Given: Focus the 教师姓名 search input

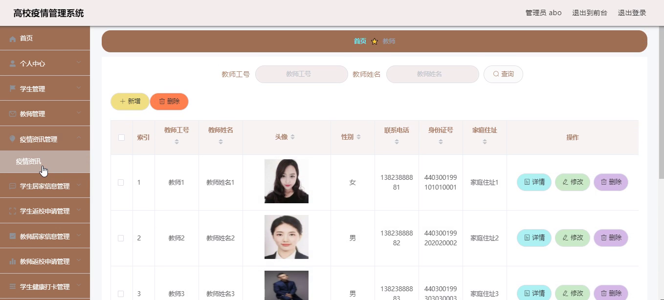Looking at the screenshot, I should click(433, 74).
